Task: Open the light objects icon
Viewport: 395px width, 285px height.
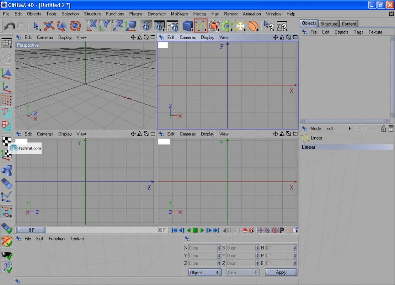Action: 240,26
